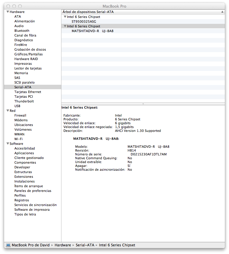Select Impresoras in sidebar

(x=23, y=64)
